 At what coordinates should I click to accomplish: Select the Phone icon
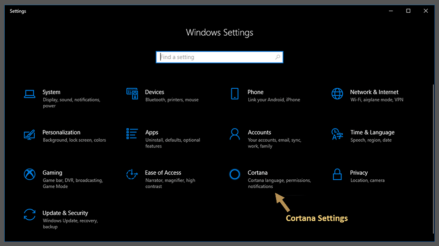point(235,94)
